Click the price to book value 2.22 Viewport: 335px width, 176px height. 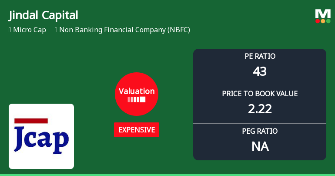[x=260, y=108]
